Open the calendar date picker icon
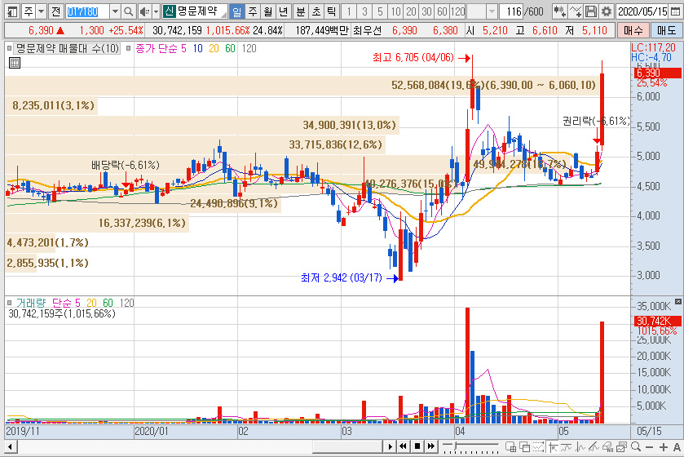Screen dimensions: 684x457 [677, 11]
